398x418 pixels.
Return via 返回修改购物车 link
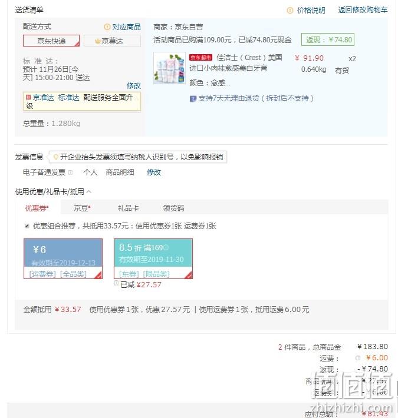click(363, 10)
